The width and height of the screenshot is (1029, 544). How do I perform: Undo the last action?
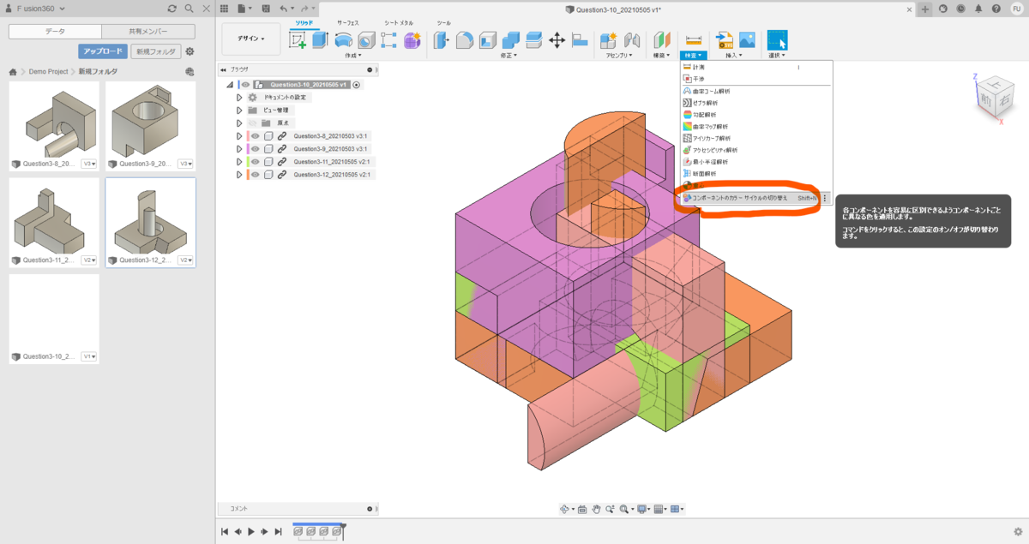284,8
